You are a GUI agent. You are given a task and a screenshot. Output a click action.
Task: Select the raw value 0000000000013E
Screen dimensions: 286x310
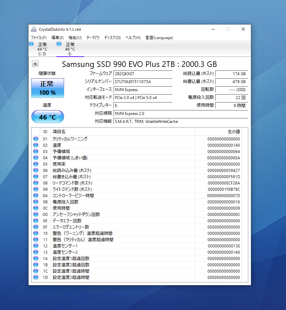pos(224,246)
